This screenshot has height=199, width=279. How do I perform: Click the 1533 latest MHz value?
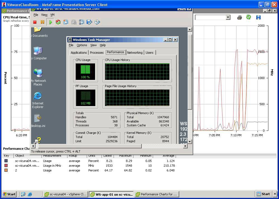[x=109, y=166]
